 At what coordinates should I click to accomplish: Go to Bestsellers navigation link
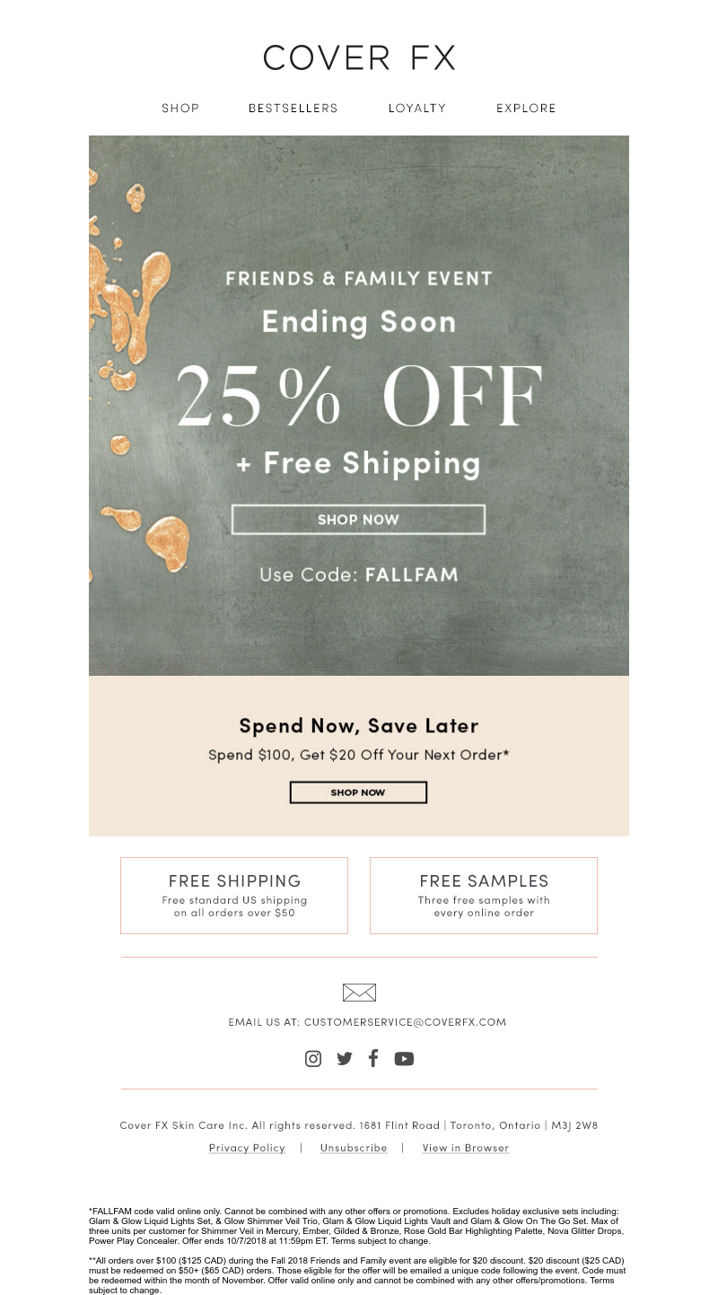(293, 109)
